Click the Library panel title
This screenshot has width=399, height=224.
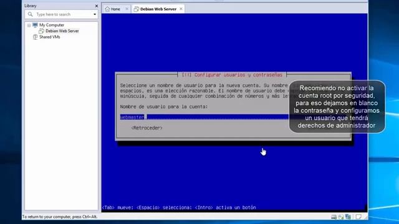[31, 6]
